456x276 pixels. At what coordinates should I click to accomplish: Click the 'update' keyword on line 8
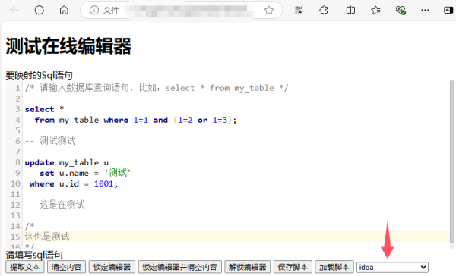tap(40, 162)
